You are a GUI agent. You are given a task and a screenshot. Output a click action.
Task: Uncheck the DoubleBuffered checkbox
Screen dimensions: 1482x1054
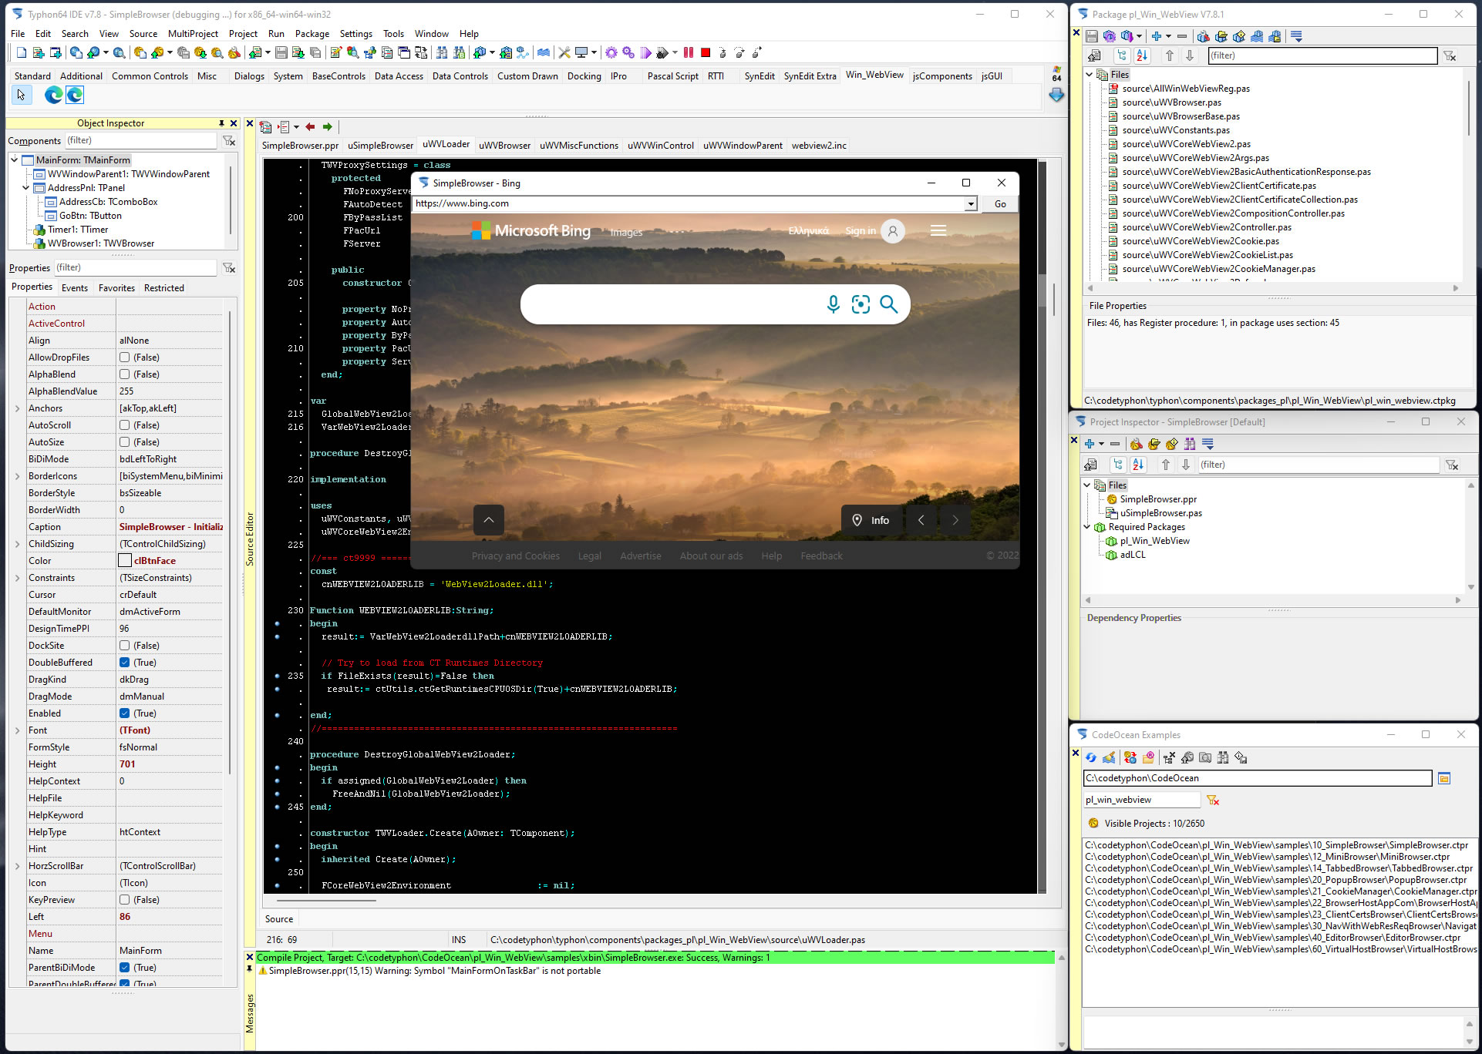point(124,663)
